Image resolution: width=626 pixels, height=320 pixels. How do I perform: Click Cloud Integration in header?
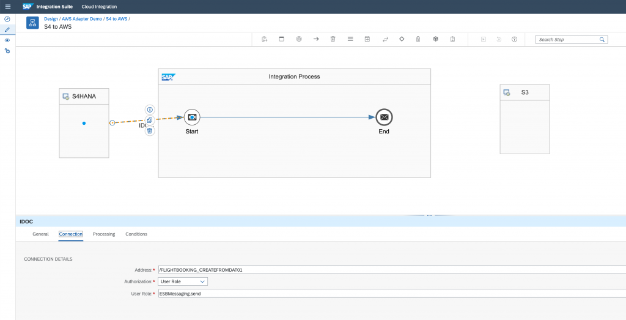(99, 7)
